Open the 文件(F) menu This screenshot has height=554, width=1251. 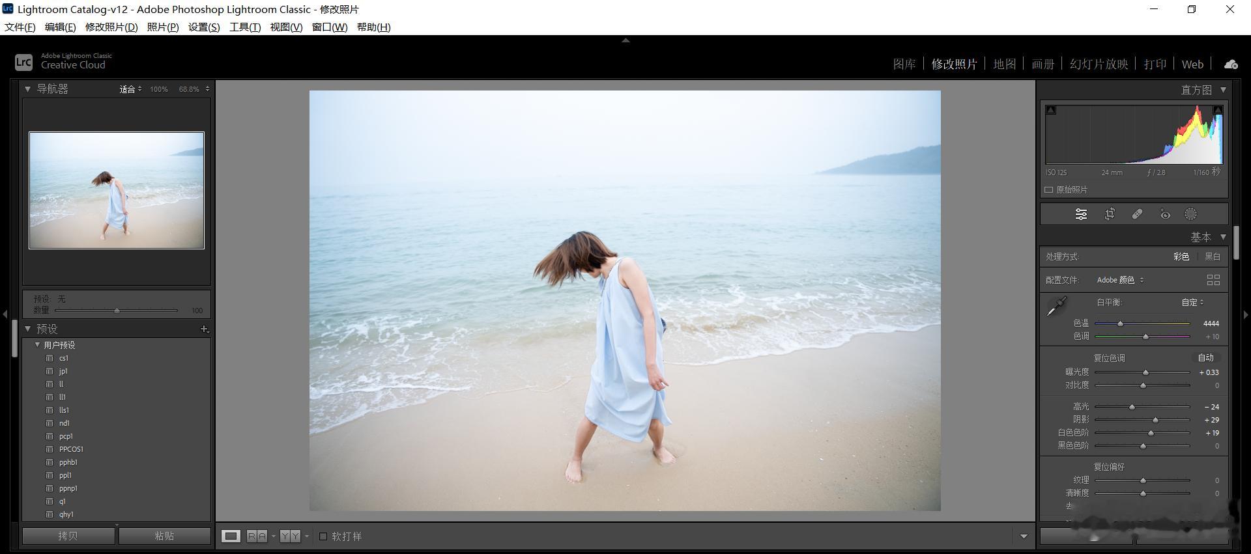click(20, 27)
